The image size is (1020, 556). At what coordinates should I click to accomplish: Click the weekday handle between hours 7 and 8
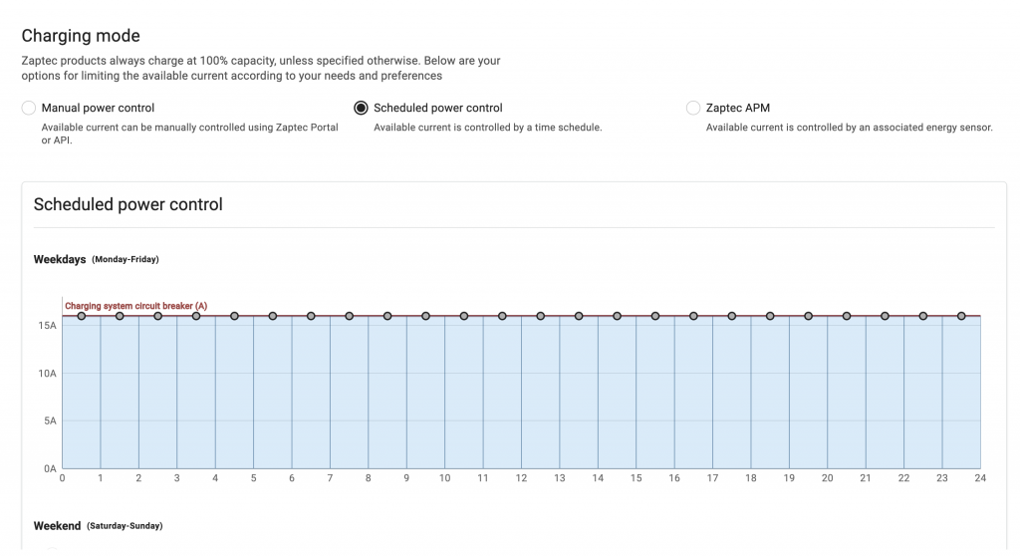[350, 316]
